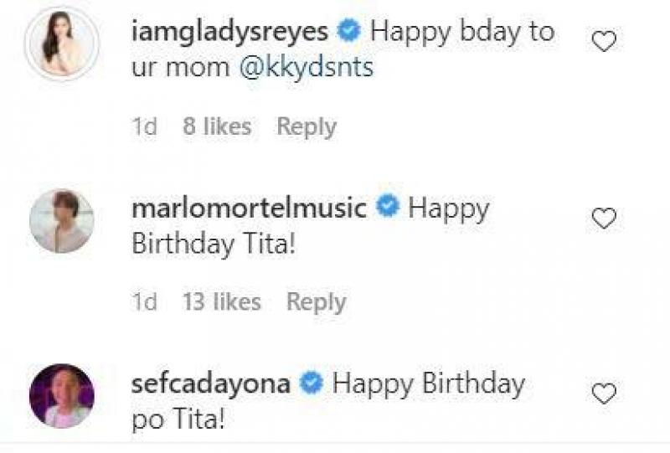
Task: Tap the heart beside sefcadayona's comment
Action: 604,394
